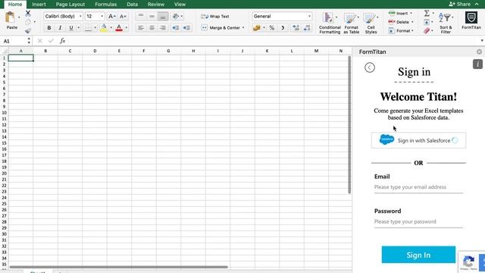Click the Share button
This screenshot has width=485, height=273.
coord(460,4)
